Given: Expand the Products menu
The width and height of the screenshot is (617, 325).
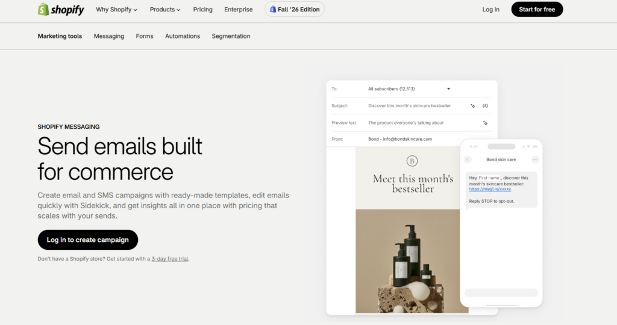Looking at the screenshot, I should (x=165, y=10).
